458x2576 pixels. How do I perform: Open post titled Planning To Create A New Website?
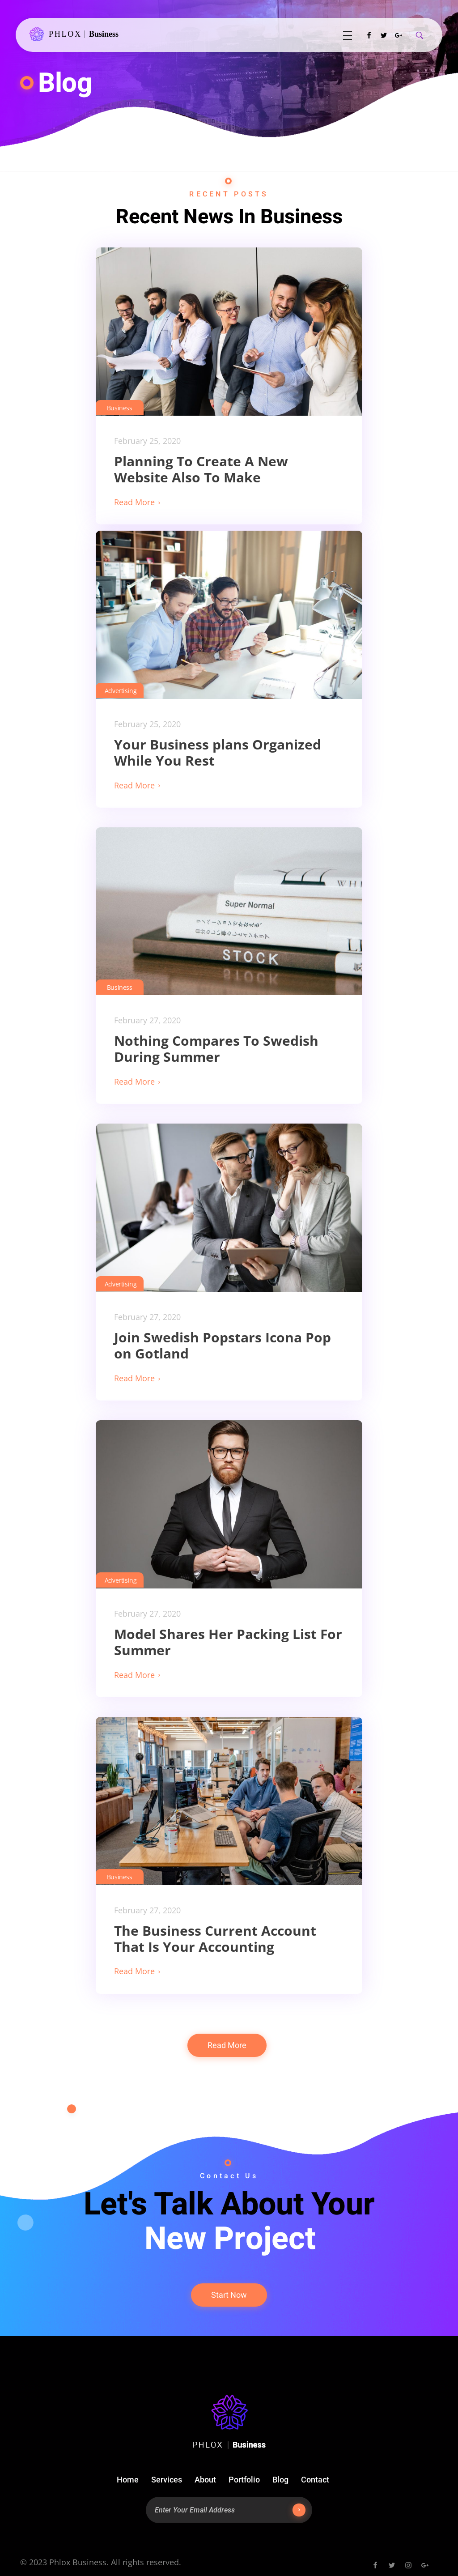click(x=201, y=469)
